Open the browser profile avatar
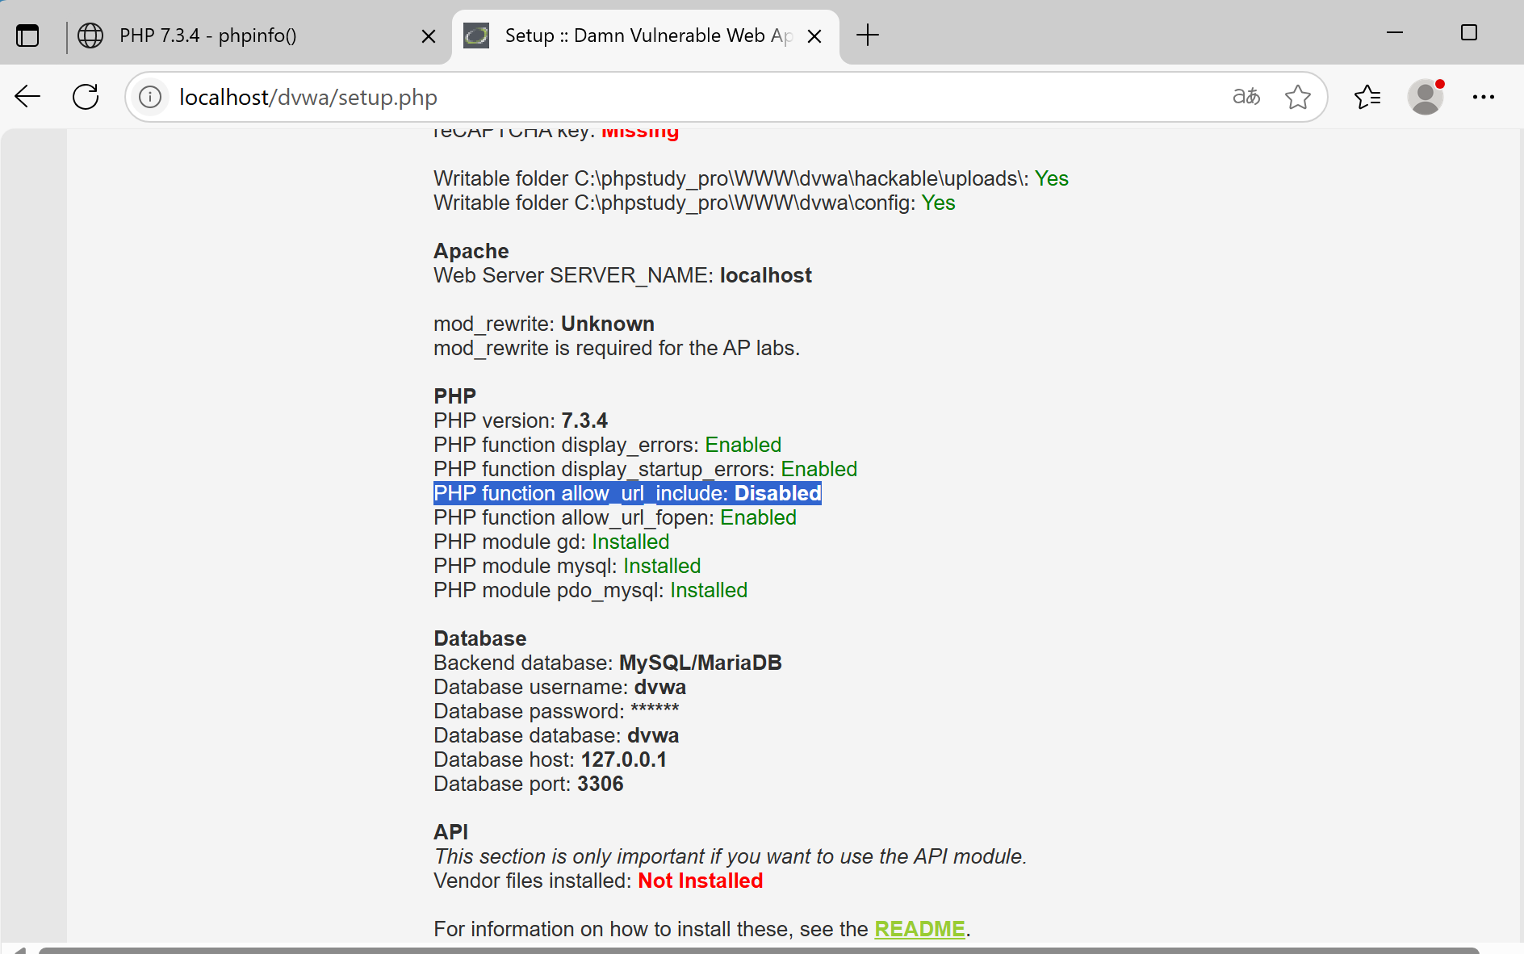The width and height of the screenshot is (1524, 954). (1426, 97)
